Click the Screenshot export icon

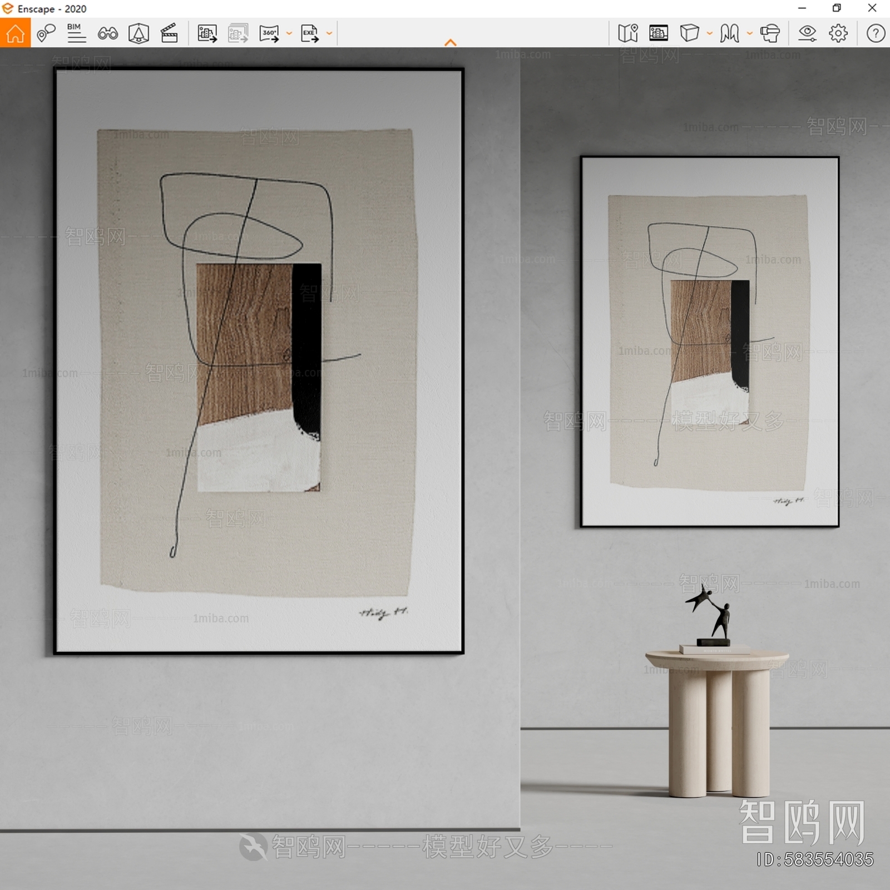207,33
